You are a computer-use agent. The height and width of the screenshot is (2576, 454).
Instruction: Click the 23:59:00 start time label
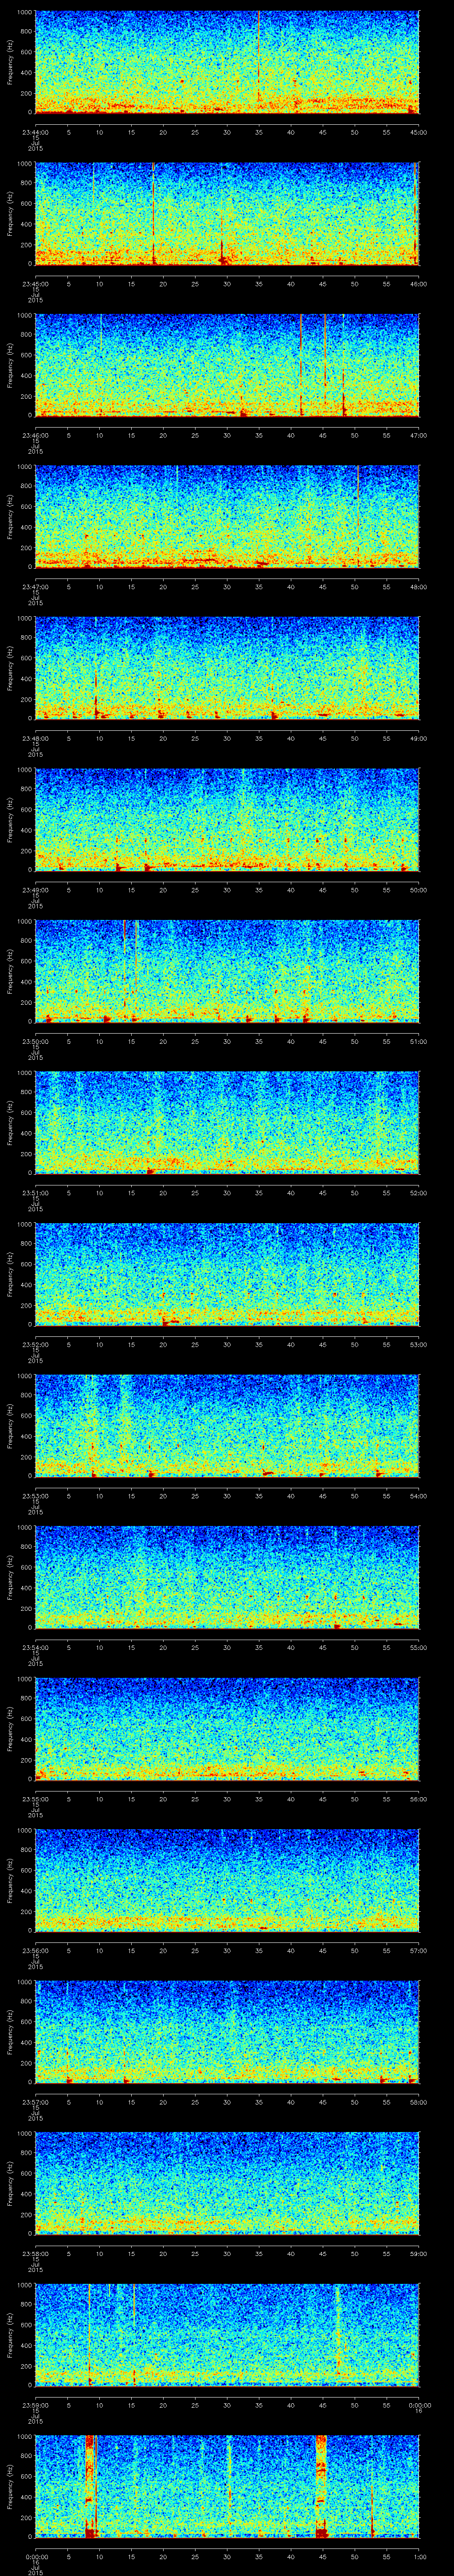click(35, 2405)
